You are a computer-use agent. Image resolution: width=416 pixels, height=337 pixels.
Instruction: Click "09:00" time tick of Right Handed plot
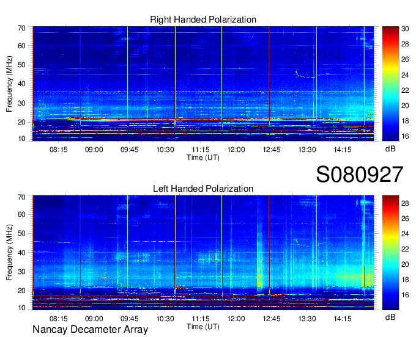pos(94,150)
